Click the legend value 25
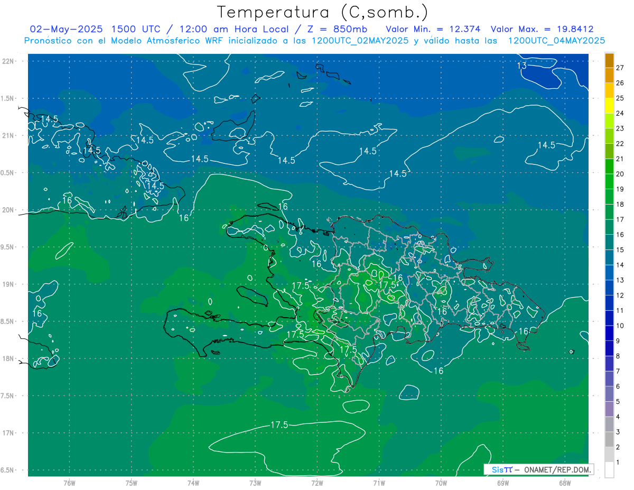The width and height of the screenshot is (634, 490). pyautogui.click(x=620, y=98)
